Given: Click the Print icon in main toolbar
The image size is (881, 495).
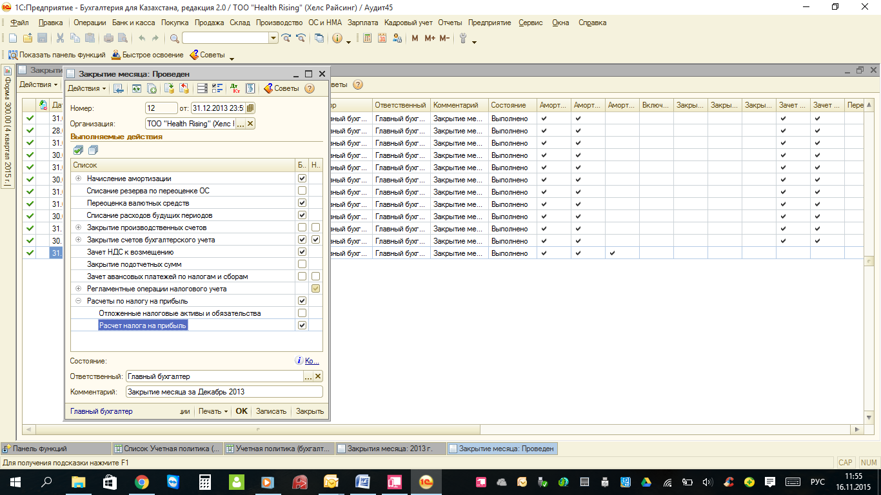Looking at the screenshot, I should 109,38.
